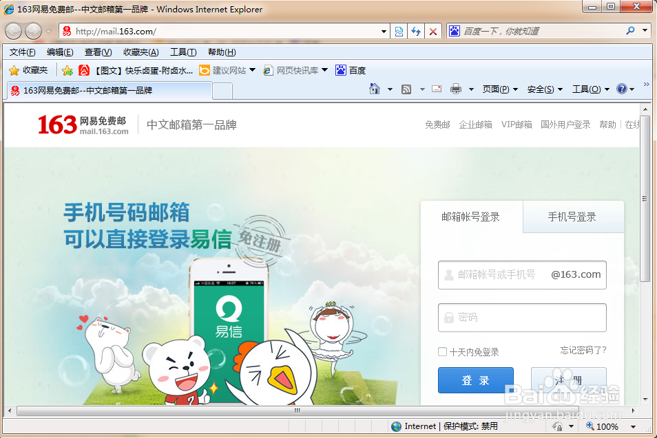Screen dimensions: 657x438
Task: Click the Home page icon
Action: 375,89
